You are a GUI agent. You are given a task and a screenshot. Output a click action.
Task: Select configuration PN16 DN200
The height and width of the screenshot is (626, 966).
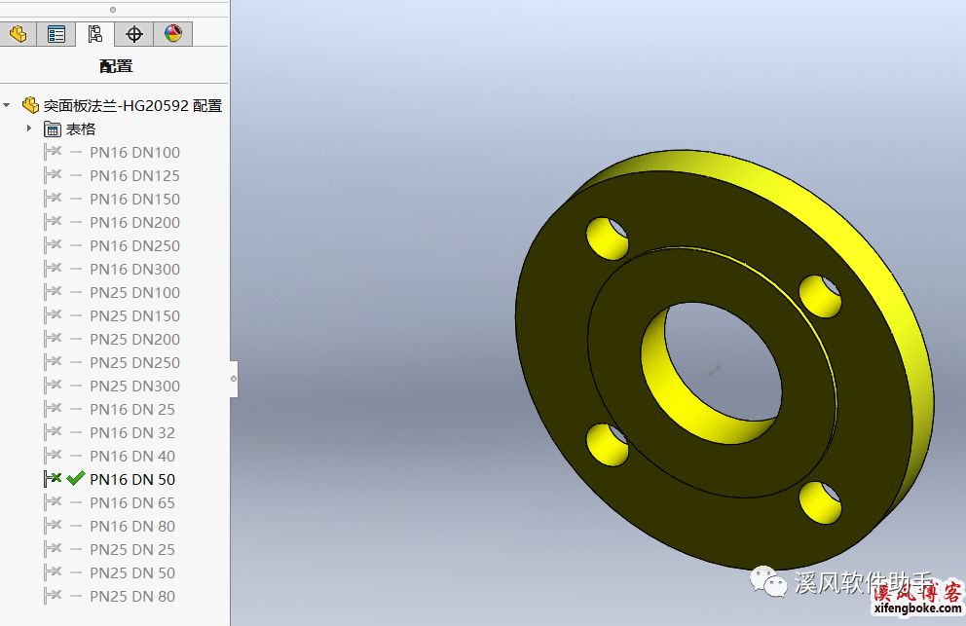135,222
